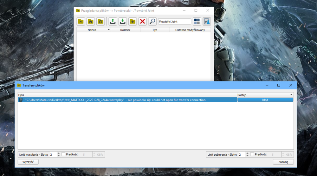Screen dimensions: 317x176
Task: Click the Transfery plików title bar icon
Action: [x=19, y=85]
